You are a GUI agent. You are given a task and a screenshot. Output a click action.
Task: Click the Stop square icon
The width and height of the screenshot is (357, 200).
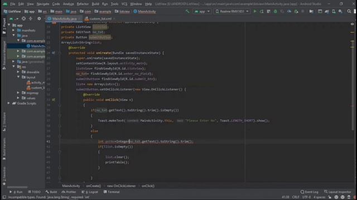coord(302,11)
